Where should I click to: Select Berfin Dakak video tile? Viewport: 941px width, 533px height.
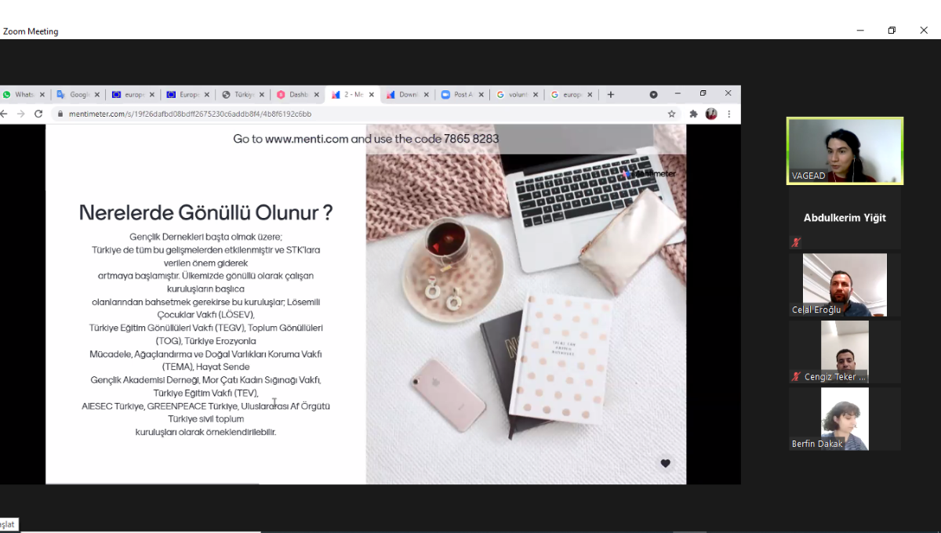click(x=845, y=419)
